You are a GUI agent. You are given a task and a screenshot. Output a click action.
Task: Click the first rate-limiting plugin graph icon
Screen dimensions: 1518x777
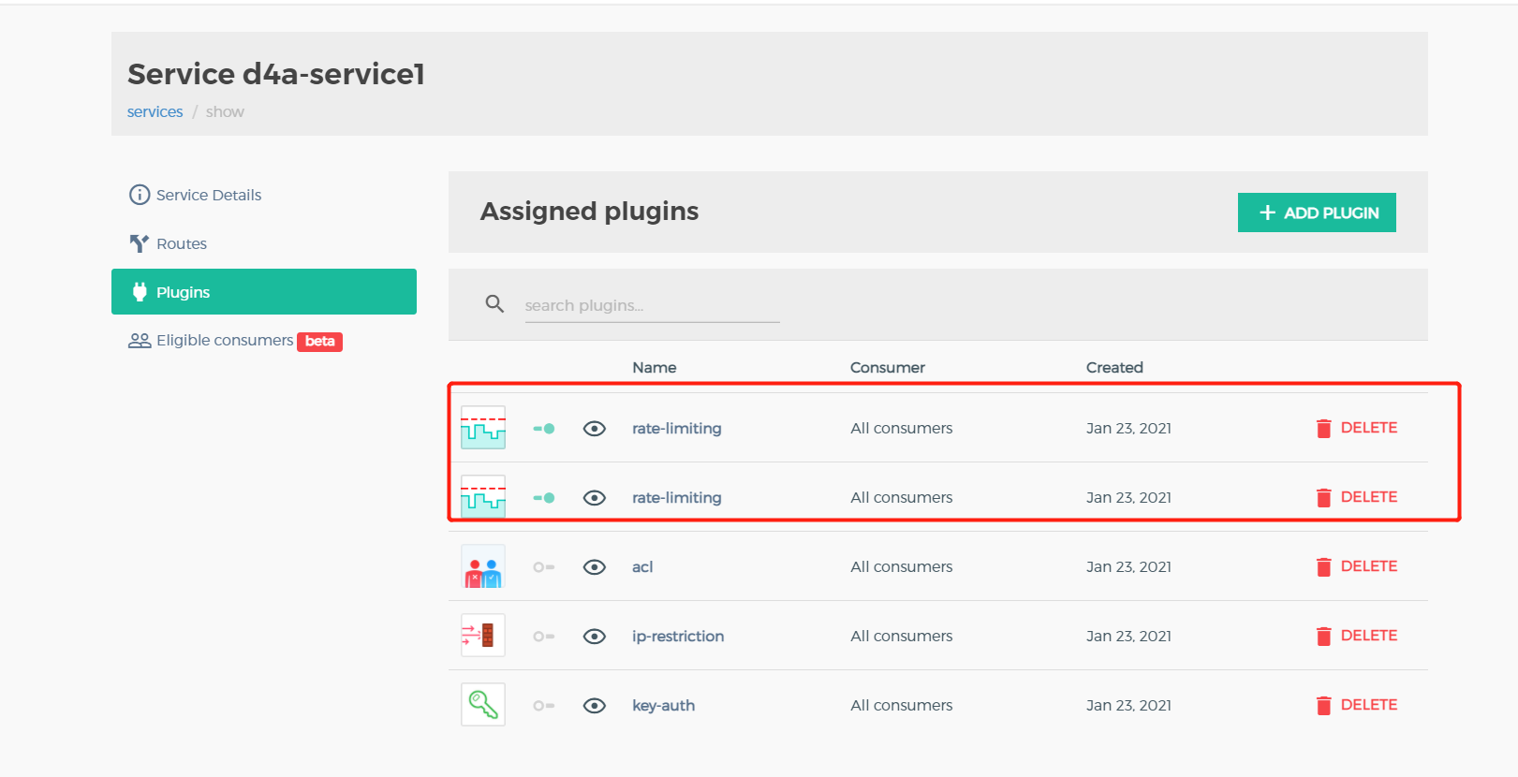(x=483, y=428)
